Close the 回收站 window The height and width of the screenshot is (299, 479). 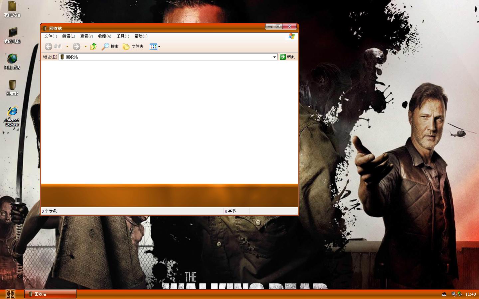pyautogui.click(x=290, y=27)
